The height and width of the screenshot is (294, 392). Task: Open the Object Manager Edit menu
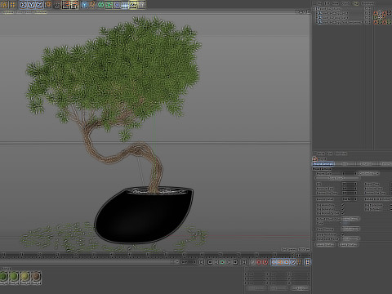[x=327, y=3]
